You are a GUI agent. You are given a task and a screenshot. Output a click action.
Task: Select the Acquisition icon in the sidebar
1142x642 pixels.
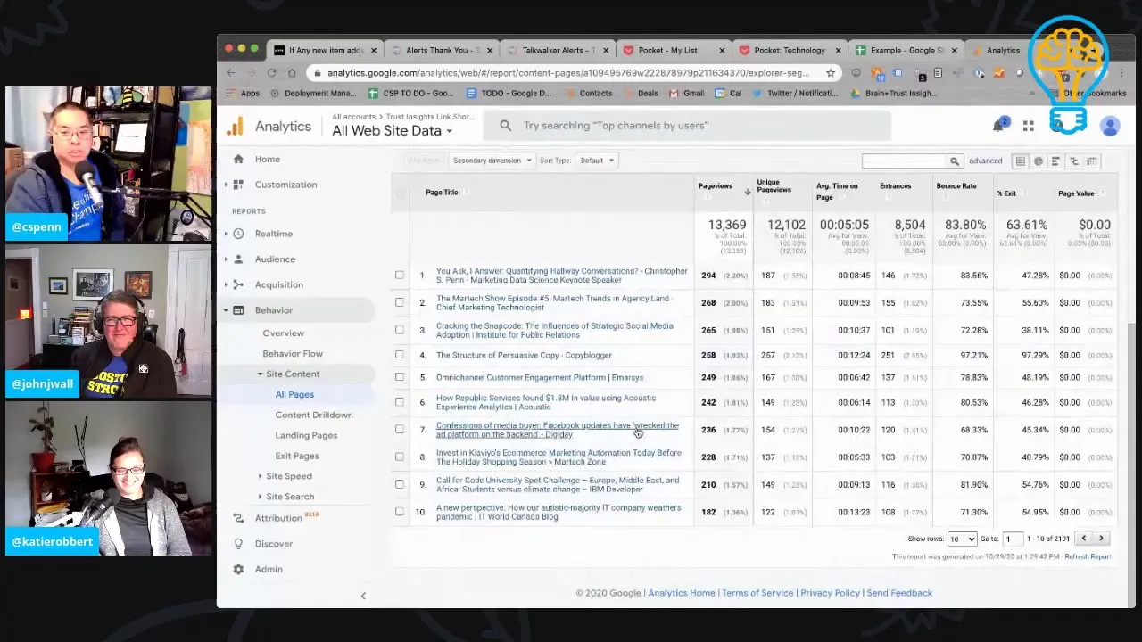pos(238,284)
